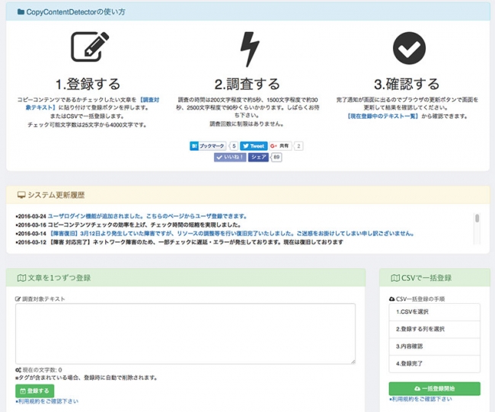The height and width of the screenshot is (412, 495).
Task: Click the bookmark count bubble showing 5
Action: (x=234, y=146)
